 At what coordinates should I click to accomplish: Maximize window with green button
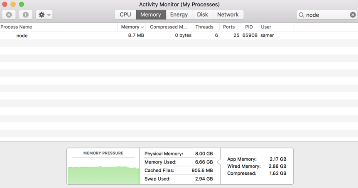pos(22,4)
